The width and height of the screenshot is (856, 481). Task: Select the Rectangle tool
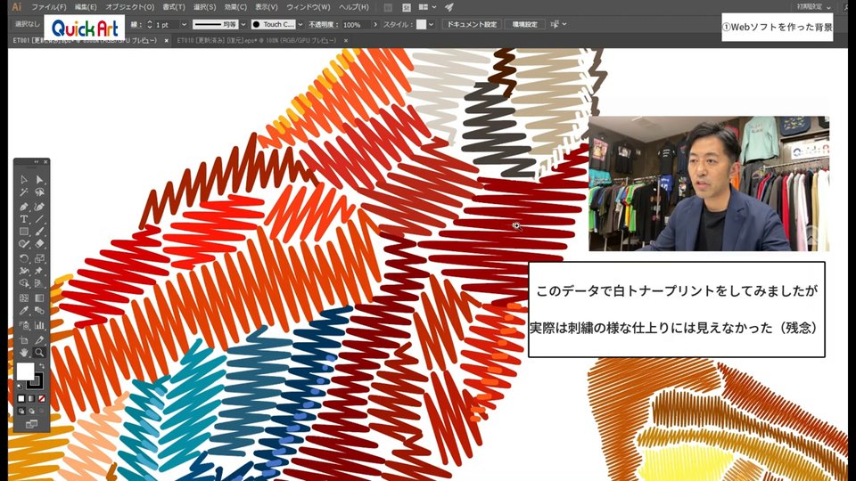[24, 232]
